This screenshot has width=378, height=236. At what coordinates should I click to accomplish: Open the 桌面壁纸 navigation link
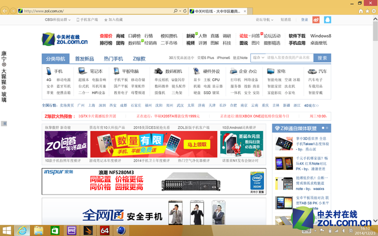tap(319, 43)
